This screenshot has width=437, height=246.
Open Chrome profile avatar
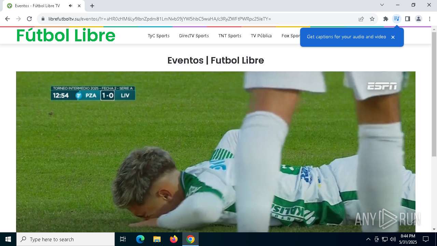419,19
